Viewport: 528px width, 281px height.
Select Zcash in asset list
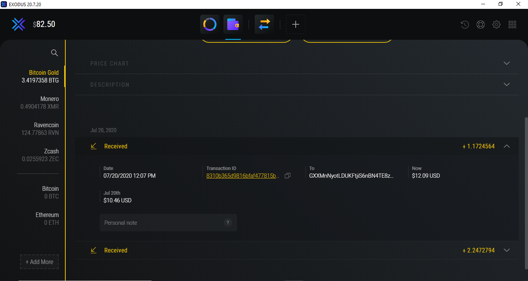tap(51, 151)
